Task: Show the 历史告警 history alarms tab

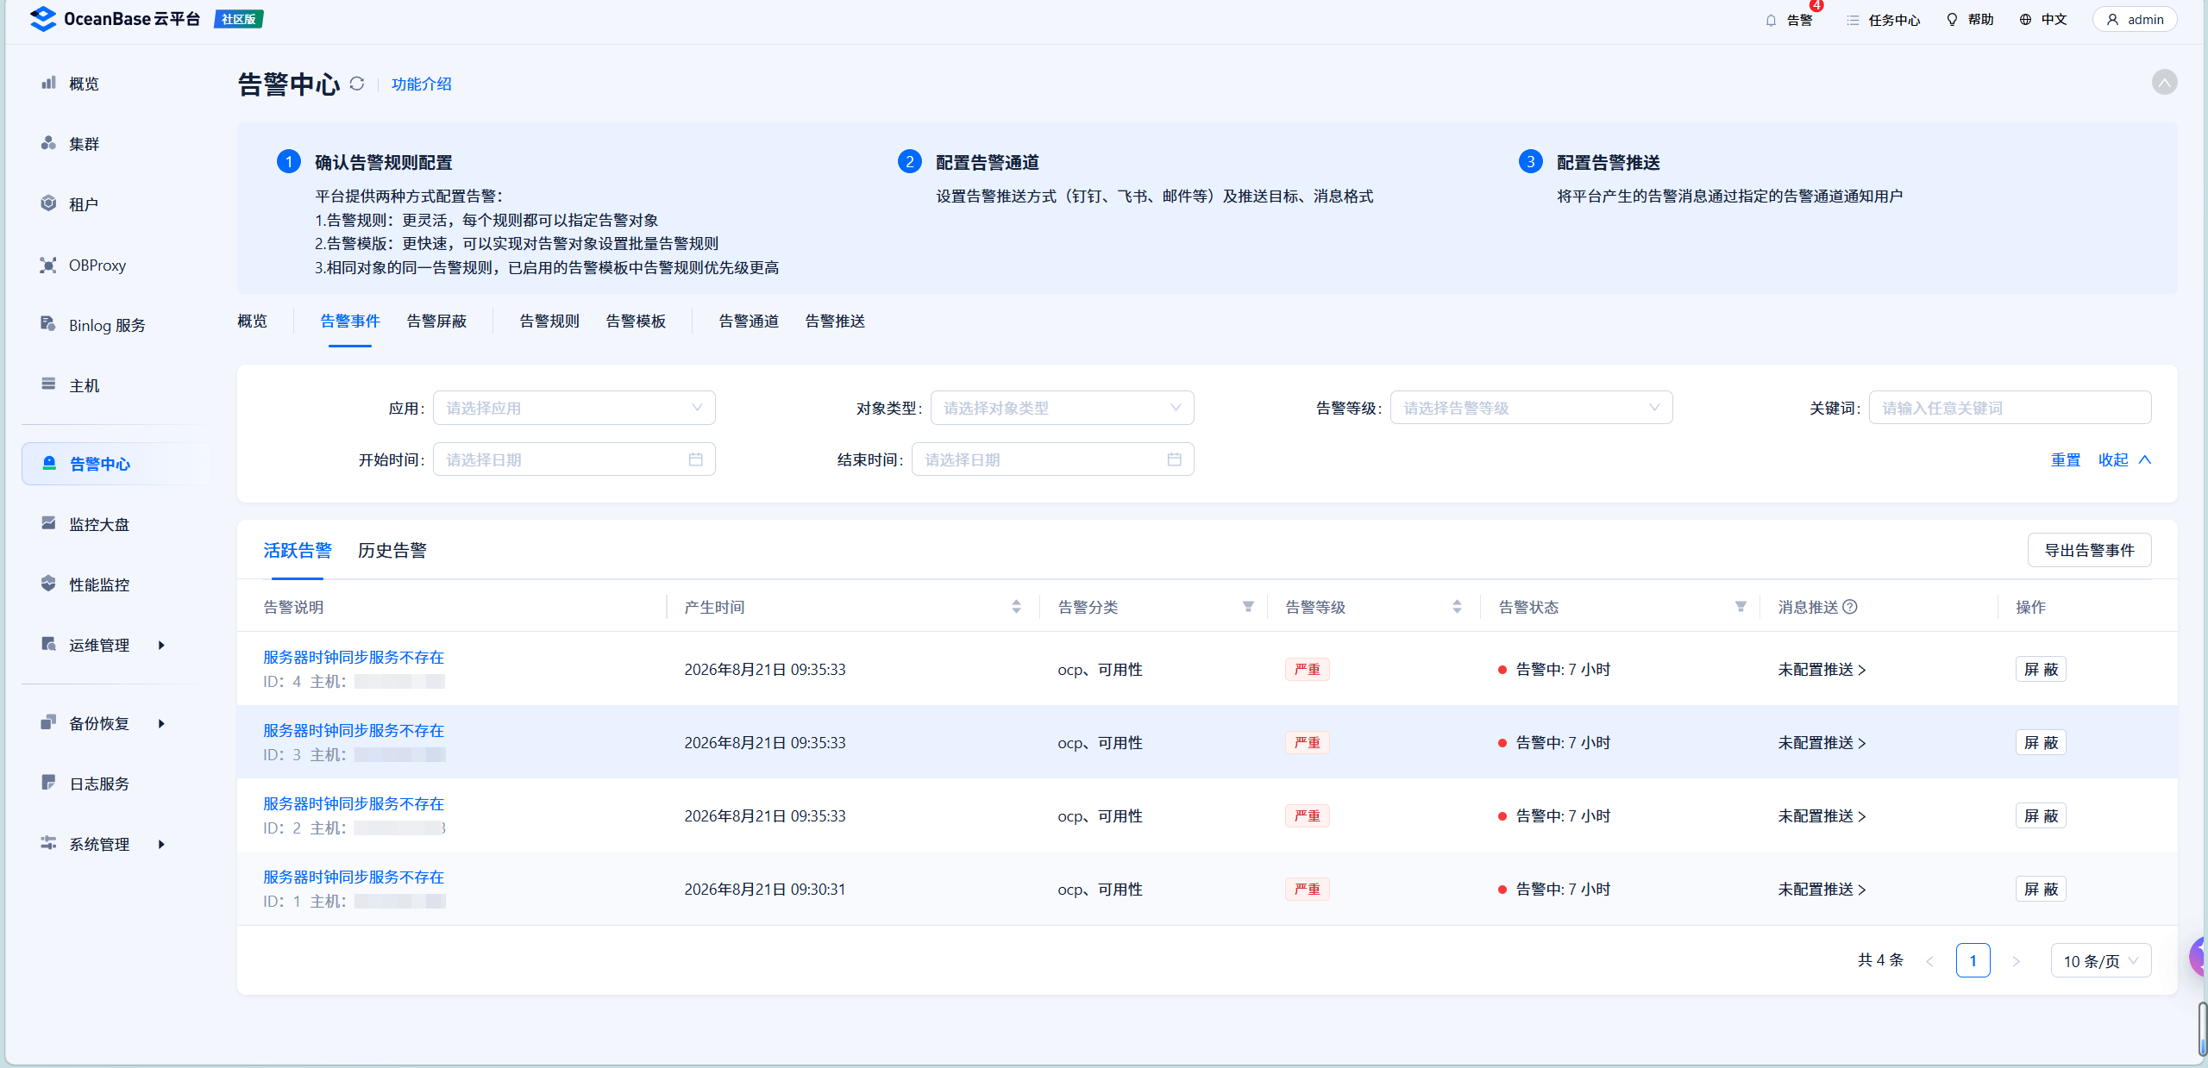Action: pos(392,551)
